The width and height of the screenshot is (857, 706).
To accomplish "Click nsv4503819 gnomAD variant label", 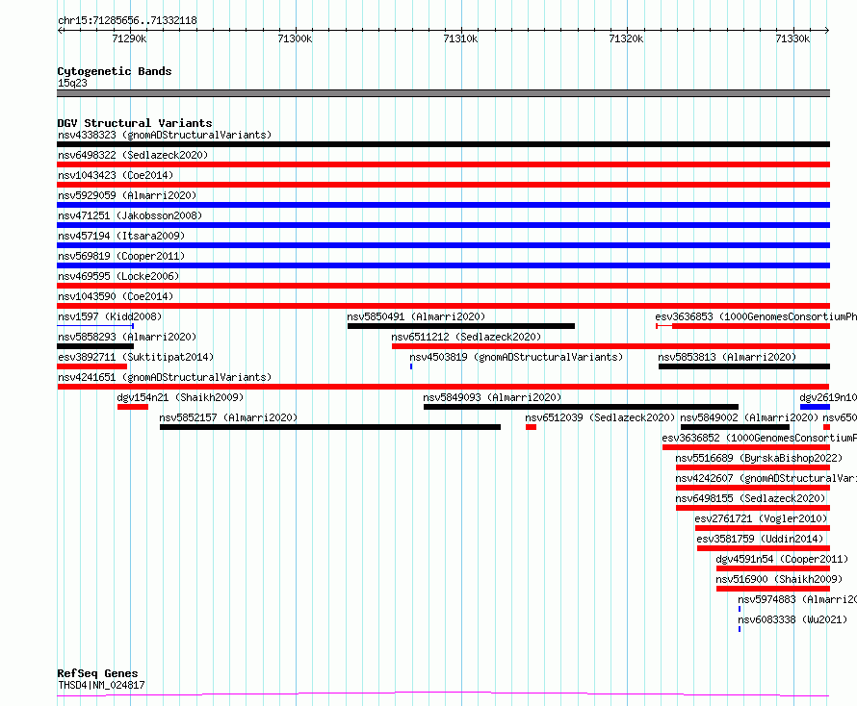I will 516,357.
